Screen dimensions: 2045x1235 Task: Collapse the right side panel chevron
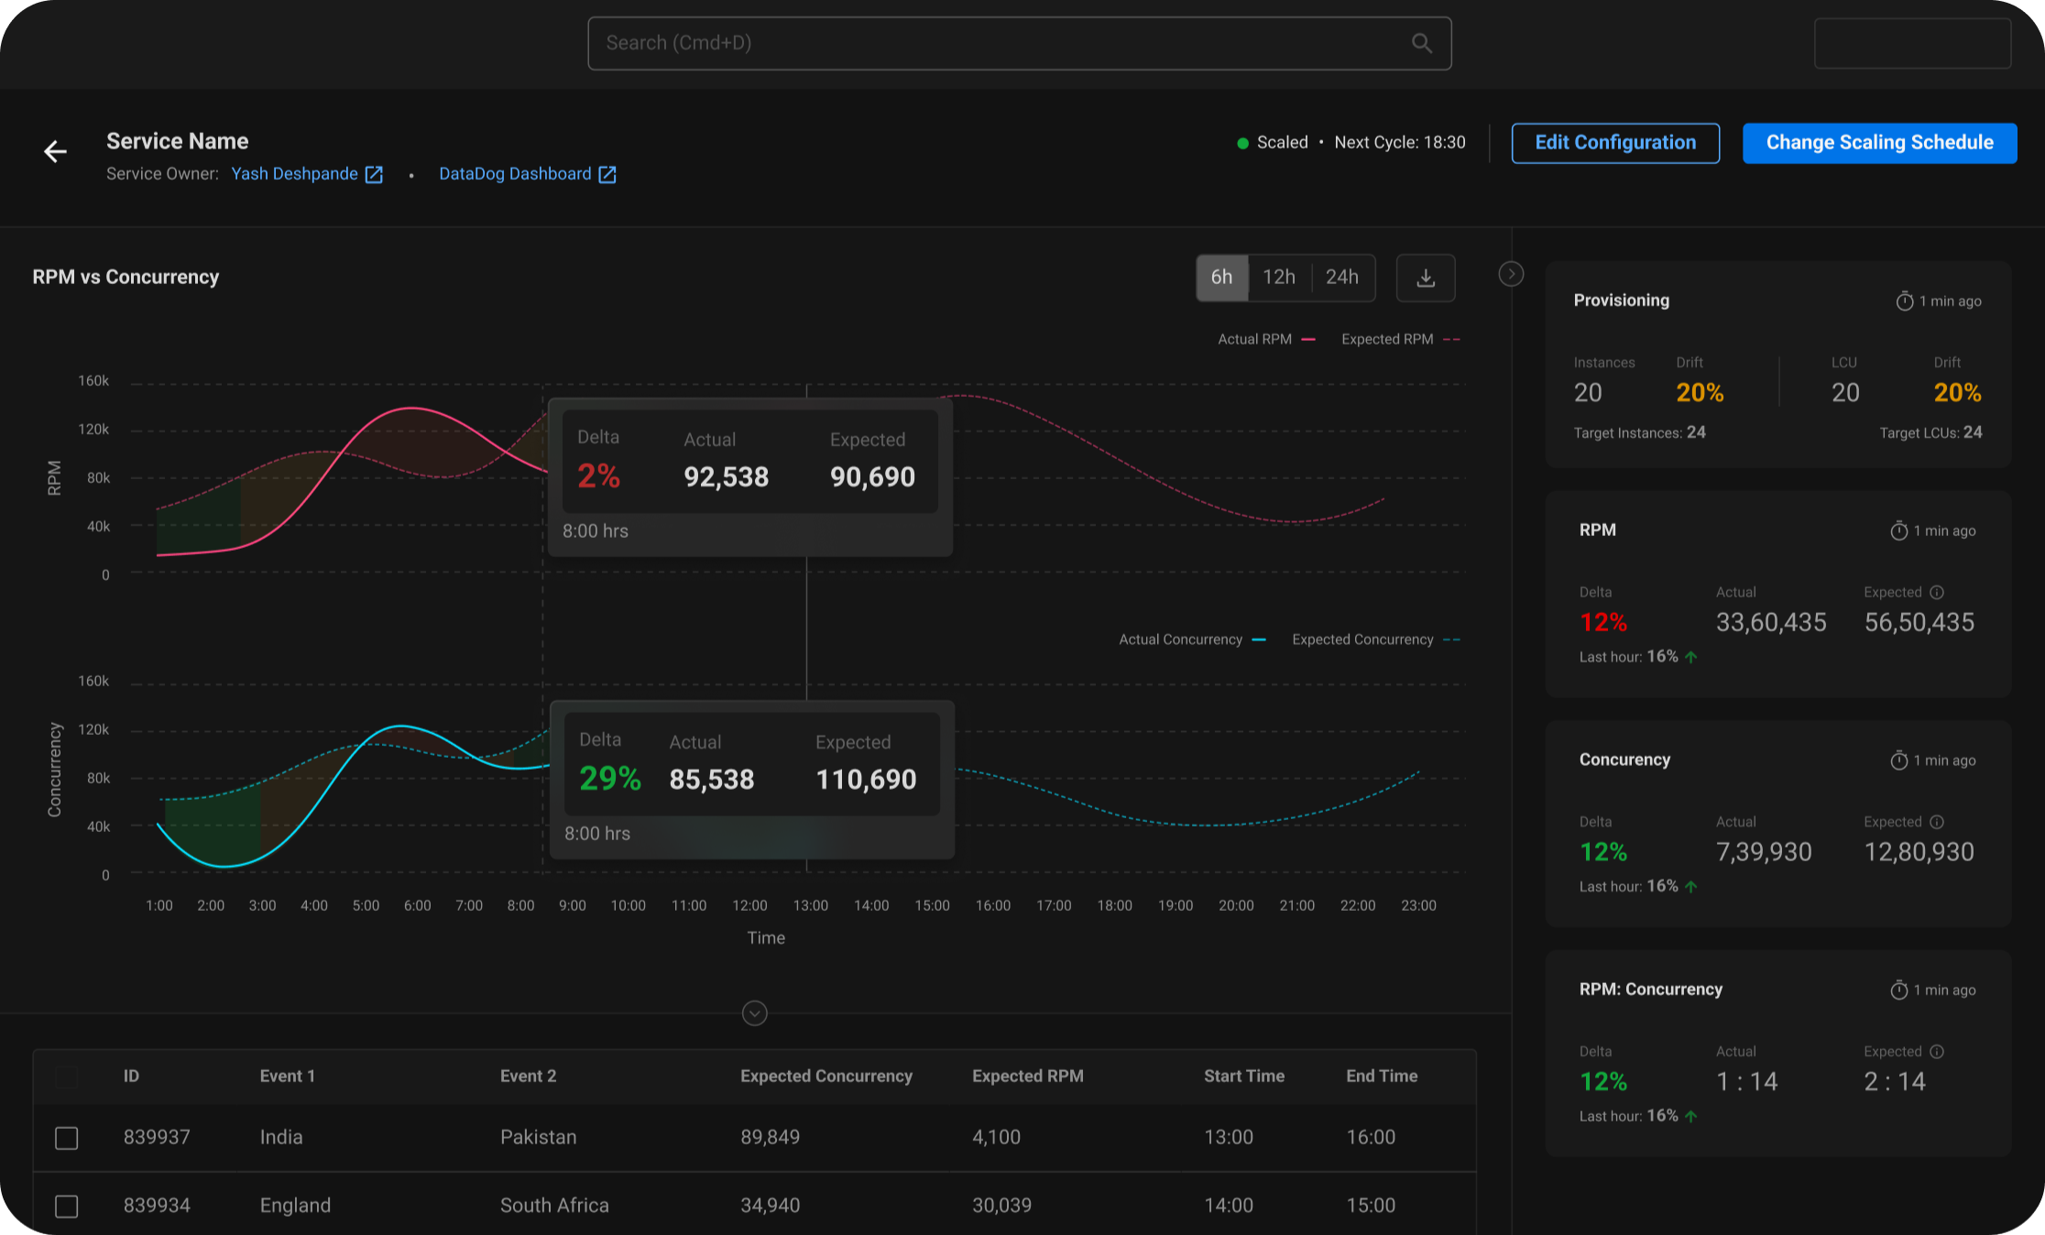point(1511,274)
